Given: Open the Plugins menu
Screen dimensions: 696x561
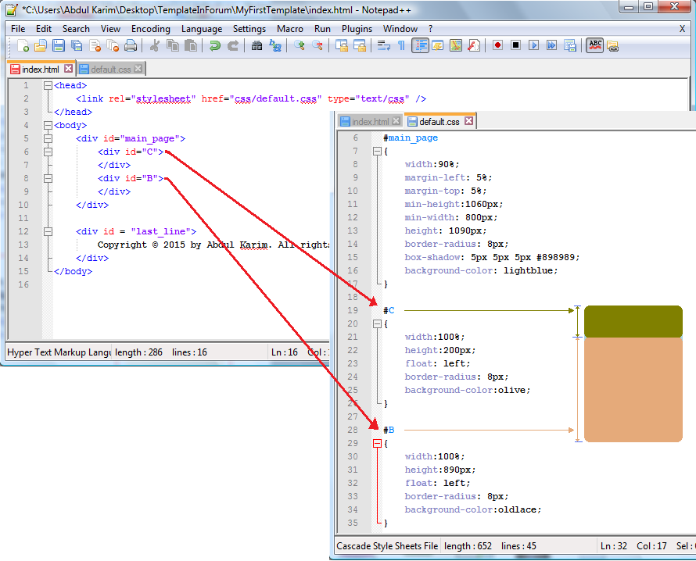Looking at the screenshot, I should click(357, 29).
